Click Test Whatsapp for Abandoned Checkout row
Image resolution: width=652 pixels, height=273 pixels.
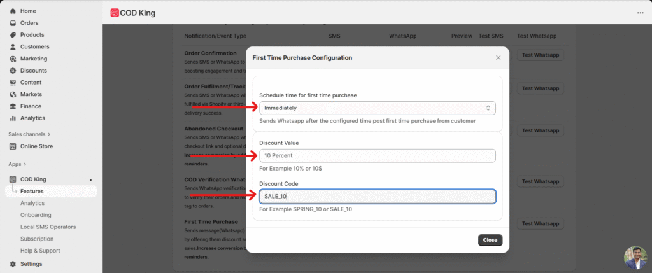(540, 130)
